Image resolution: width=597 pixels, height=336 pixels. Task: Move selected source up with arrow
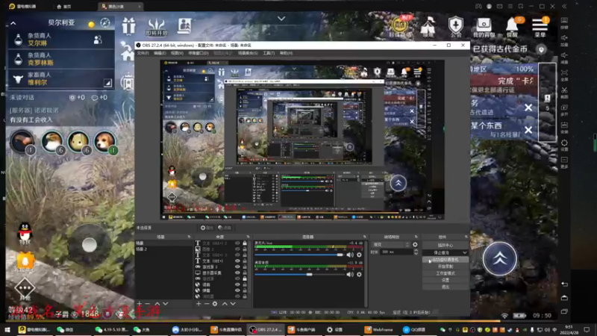coord(225,304)
